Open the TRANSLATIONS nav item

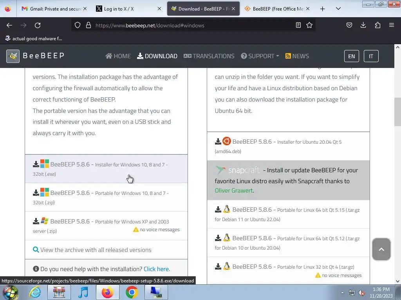pos(209,56)
